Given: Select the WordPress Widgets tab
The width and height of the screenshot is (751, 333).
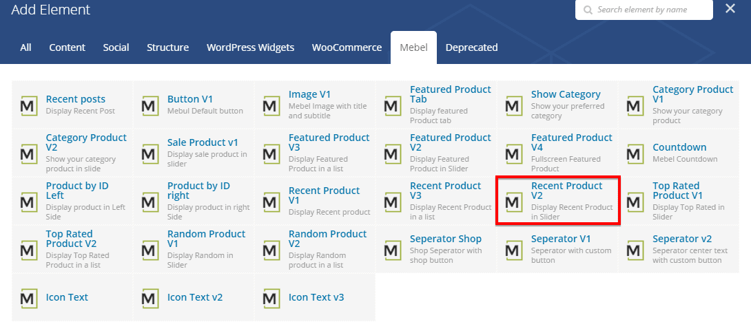Looking at the screenshot, I should [x=250, y=47].
